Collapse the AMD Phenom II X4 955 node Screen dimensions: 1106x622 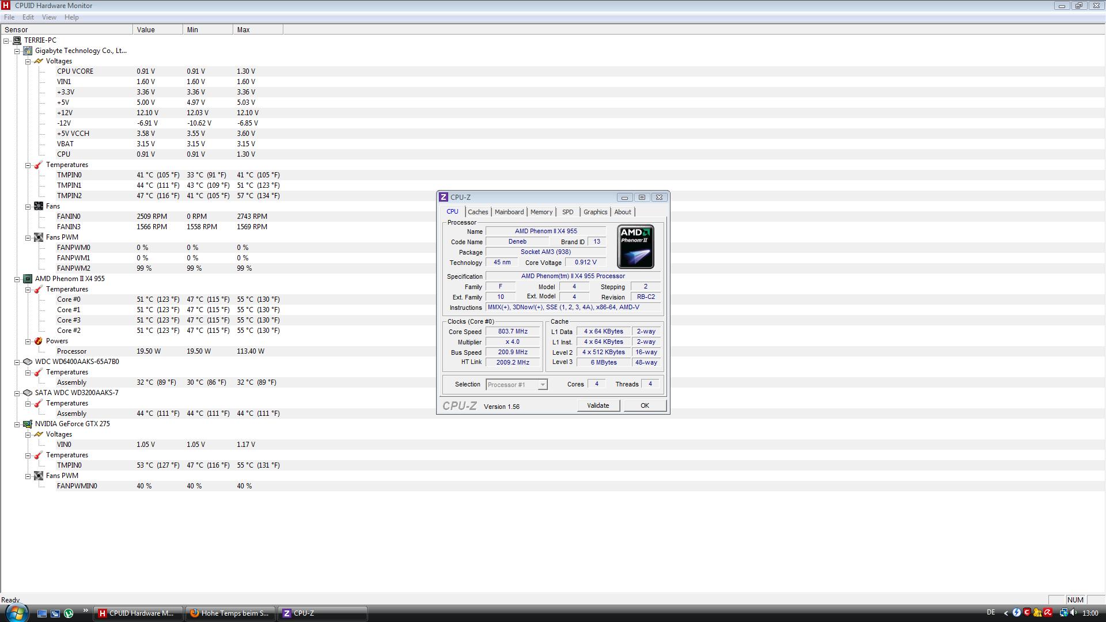click(x=17, y=279)
